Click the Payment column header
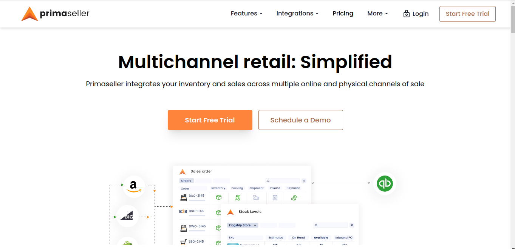The image size is (515, 249). [x=293, y=188]
